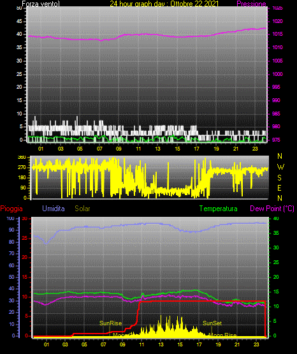This screenshot has width=297, height=354.
Task: Click the '985' pressure axis value
Action: (x=276, y=114)
